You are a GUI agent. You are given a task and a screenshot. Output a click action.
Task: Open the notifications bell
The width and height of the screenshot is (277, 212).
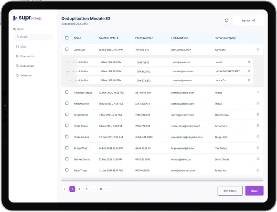[x=227, y=21]
